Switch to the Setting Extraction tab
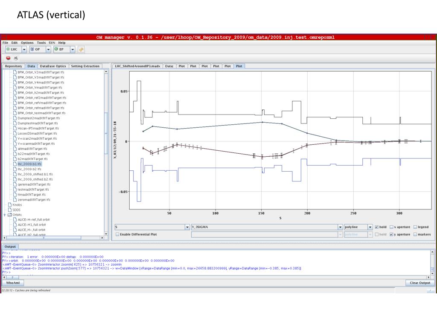The height and width of the screenshot is (327, 437). (x=85, y=66)
